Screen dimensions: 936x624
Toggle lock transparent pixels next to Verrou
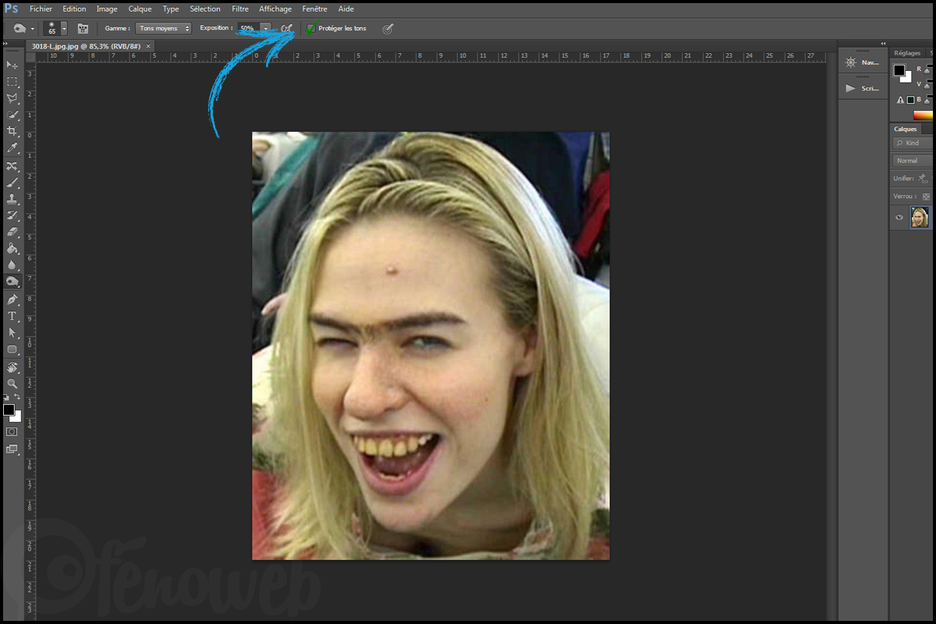tap(926, 197)
